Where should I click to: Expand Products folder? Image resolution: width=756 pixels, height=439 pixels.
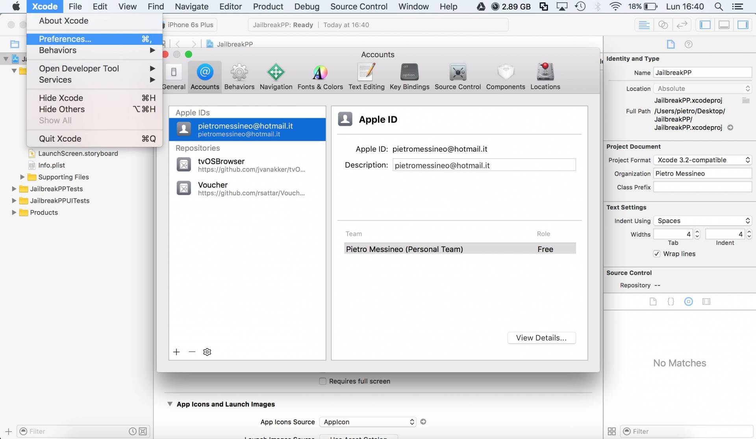click(14, 212)
